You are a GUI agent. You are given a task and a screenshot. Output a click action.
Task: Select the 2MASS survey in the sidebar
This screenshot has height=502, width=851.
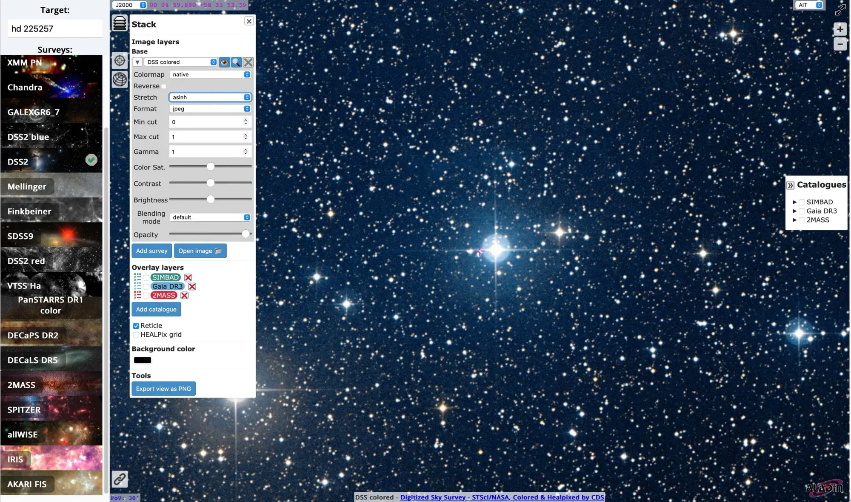[51, 385]
